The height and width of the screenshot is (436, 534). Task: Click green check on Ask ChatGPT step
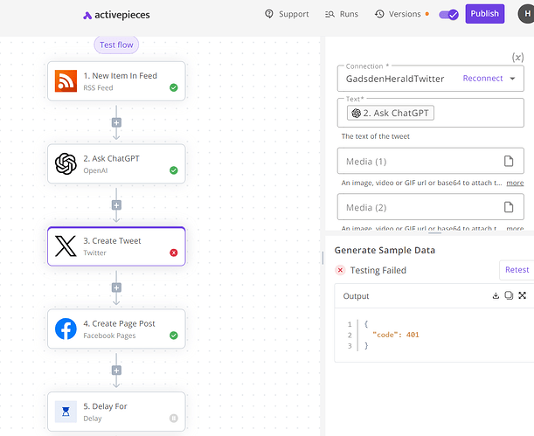point(174,170)
